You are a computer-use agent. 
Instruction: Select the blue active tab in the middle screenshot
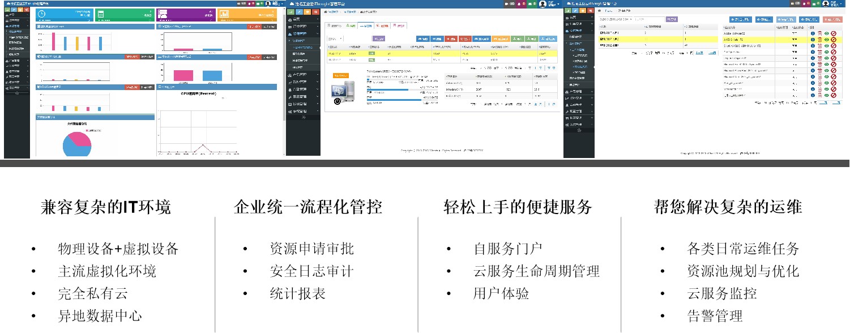[x=366, y=26]
